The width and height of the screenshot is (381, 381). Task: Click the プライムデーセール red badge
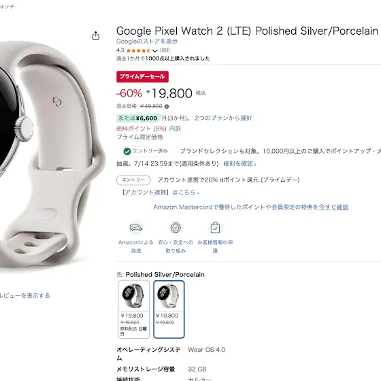(x=142, y=77)
